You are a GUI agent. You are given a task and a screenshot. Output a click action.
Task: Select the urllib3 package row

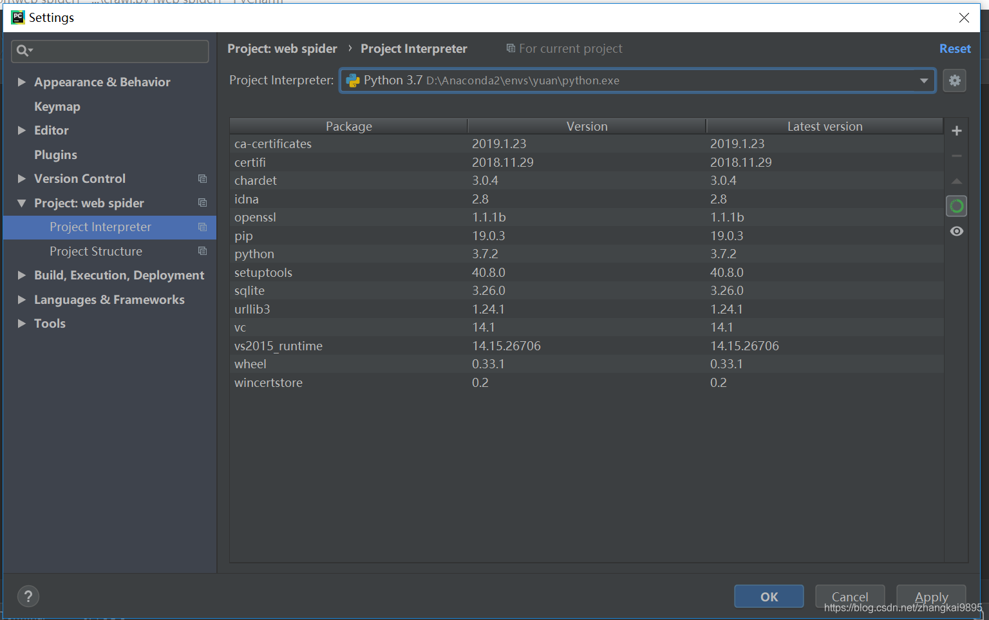click(x=587, y=309)
